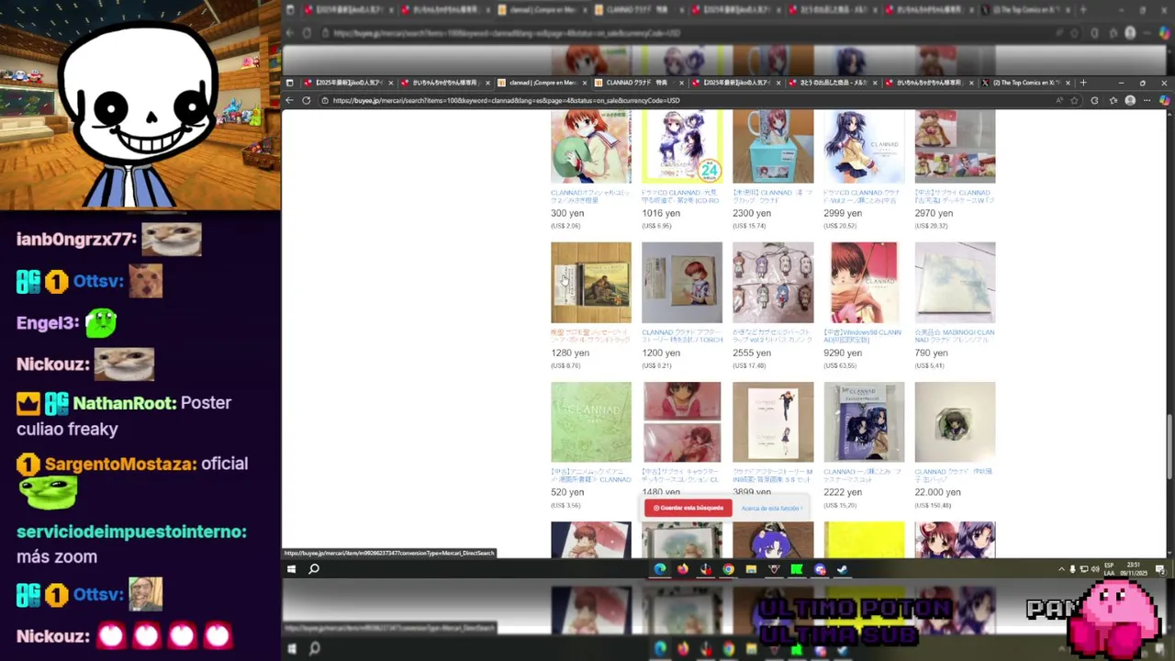Viewport: 1175px width, 661px height.
Task: Open the title link above 2555 yen
Action: click(773, 336)
